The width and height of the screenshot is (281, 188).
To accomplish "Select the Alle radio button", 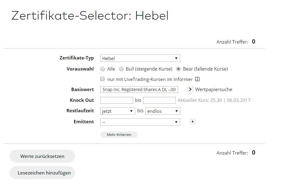I will click(103, 69).
